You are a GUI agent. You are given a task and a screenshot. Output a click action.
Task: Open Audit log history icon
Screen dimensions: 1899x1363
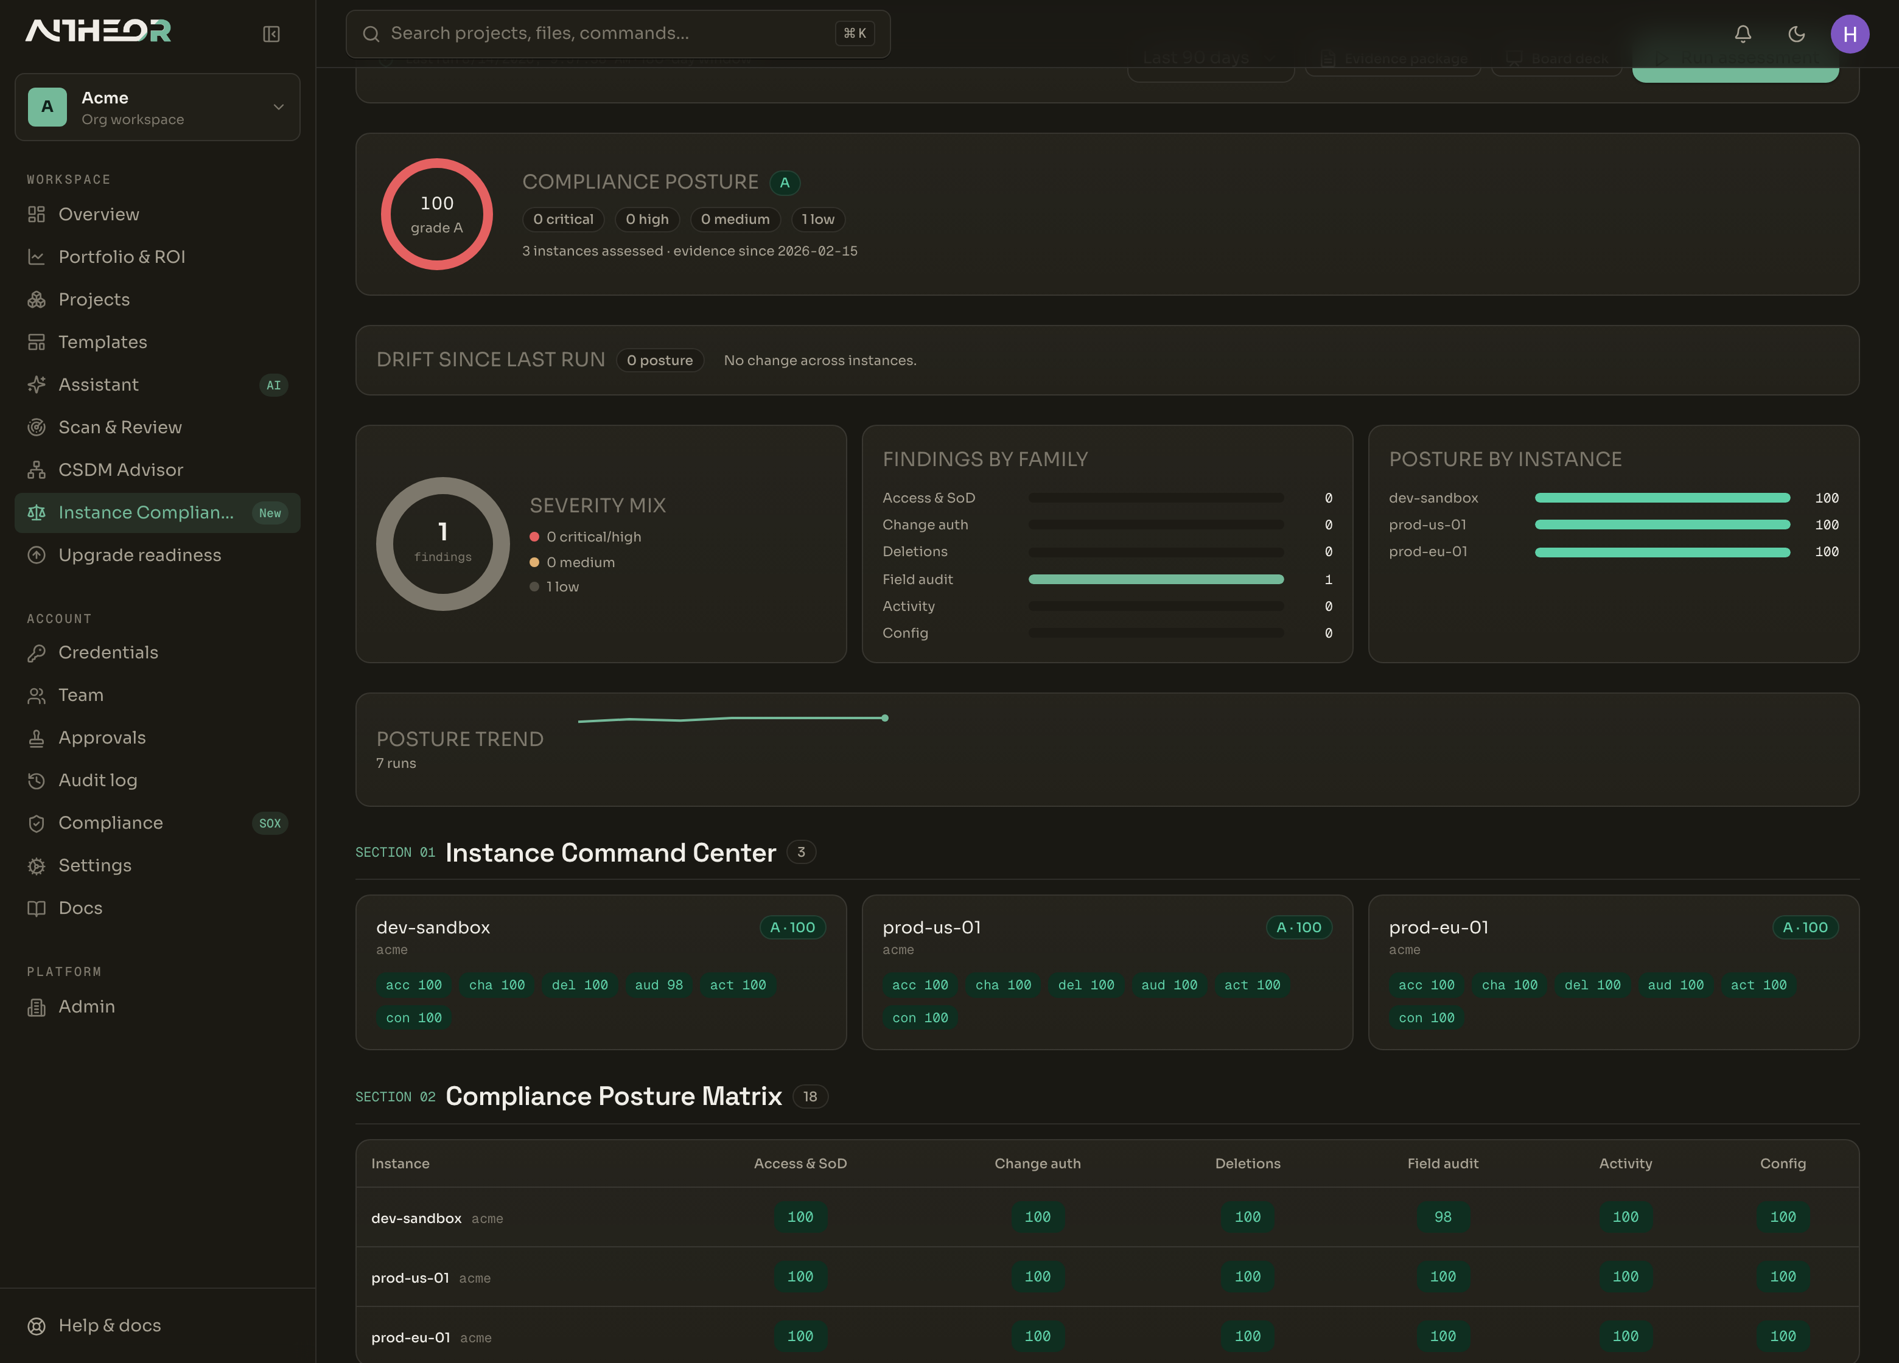[36, 780]
